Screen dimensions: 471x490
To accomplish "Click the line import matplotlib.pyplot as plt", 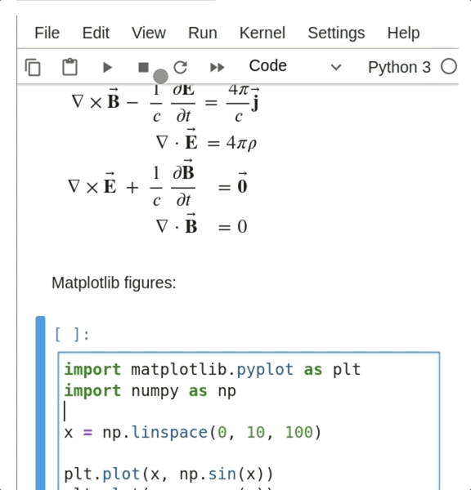I will (x=213, y=370).
